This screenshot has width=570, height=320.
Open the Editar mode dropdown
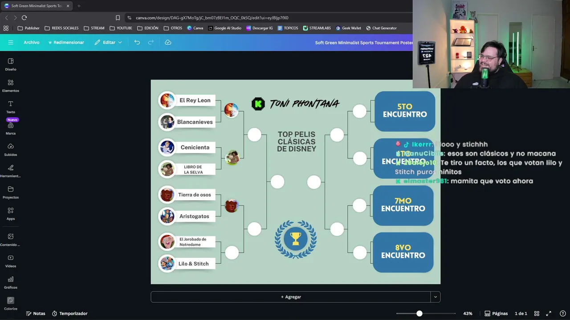coord(108,42)
